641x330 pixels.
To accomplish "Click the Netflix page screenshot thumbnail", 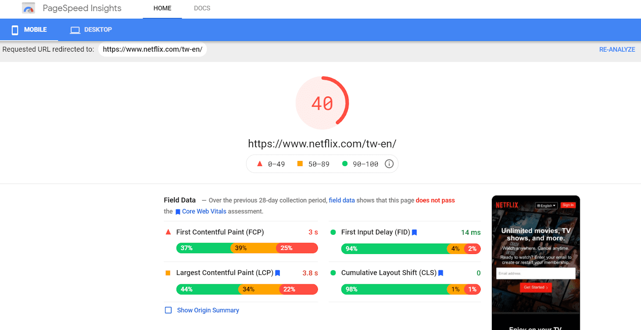I will (x=536, y=263).
